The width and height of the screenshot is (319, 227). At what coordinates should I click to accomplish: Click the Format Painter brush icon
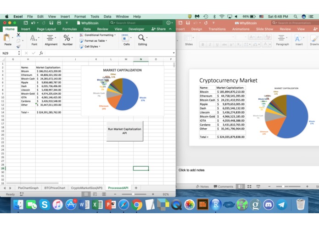(x=18, y=46)
